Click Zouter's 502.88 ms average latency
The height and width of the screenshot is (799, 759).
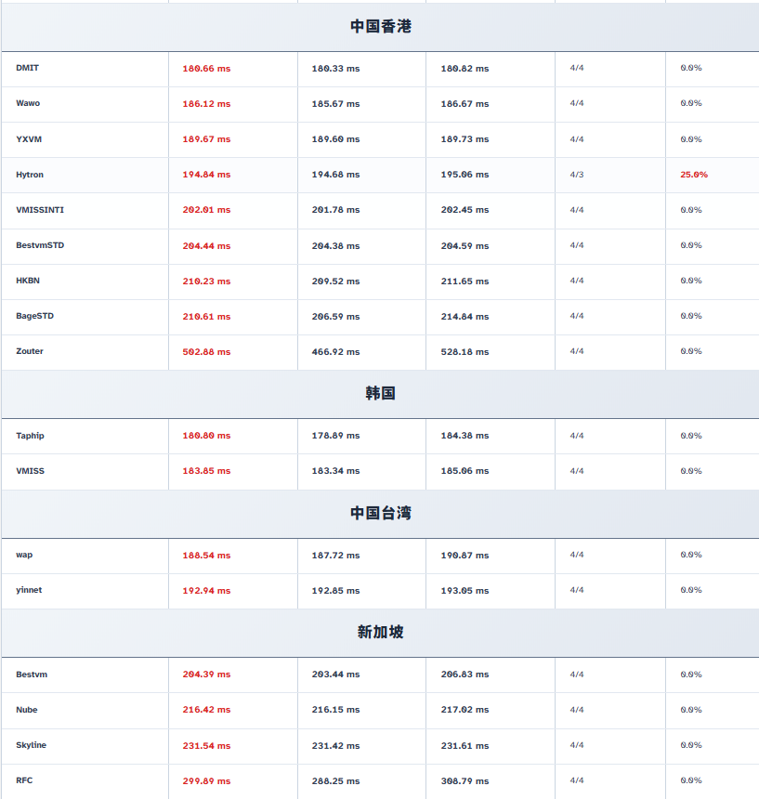coord(206,352)
